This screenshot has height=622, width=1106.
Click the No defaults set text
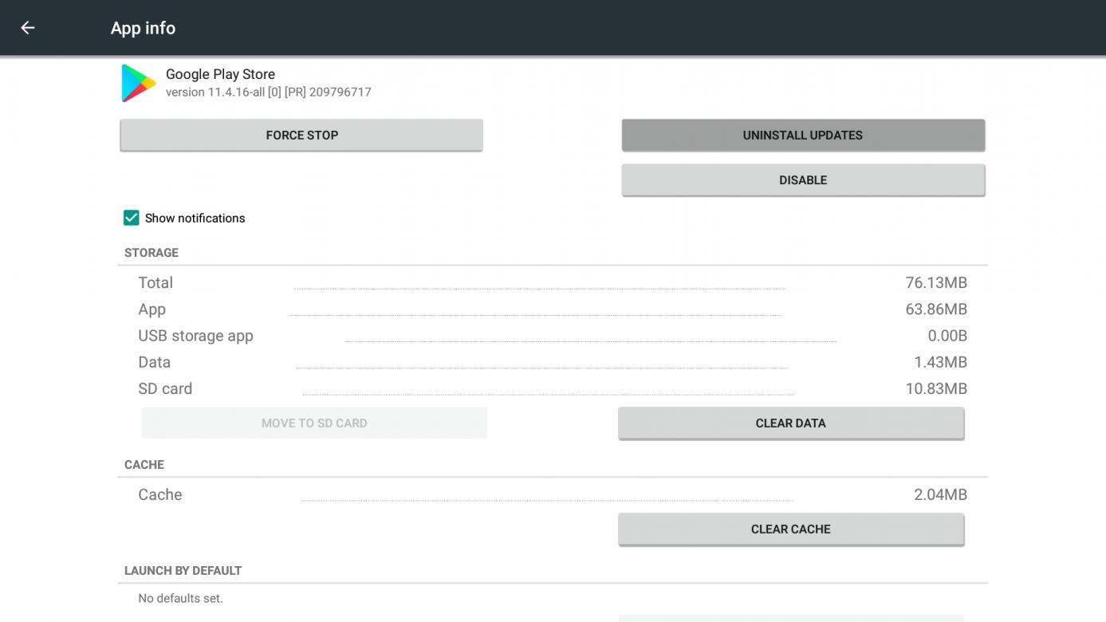click(180, 598)
